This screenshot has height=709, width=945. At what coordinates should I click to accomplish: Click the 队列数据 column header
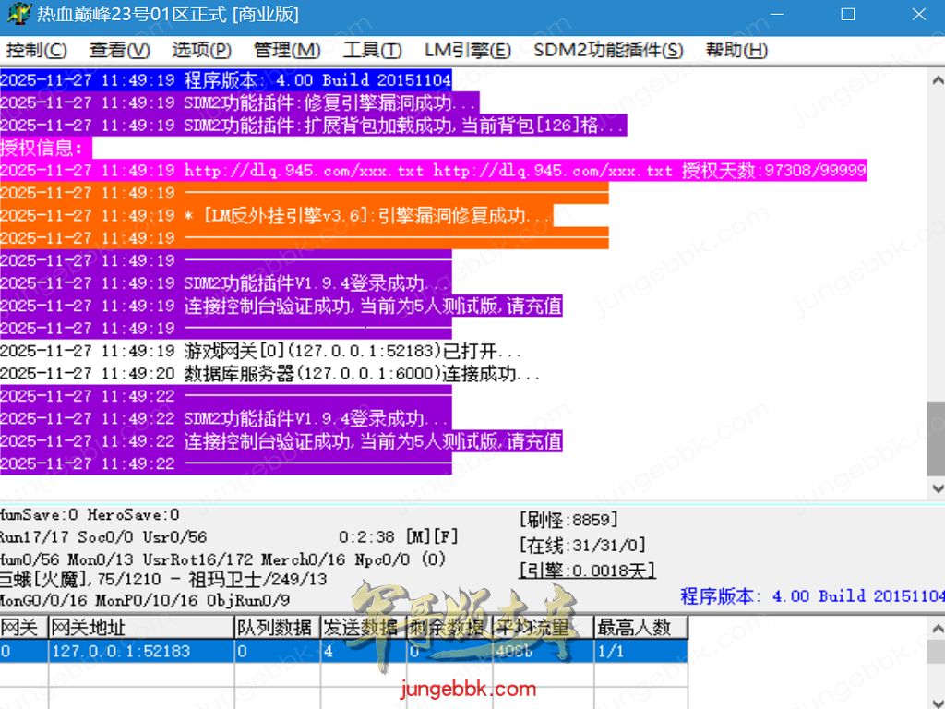(x=275, y=628)
